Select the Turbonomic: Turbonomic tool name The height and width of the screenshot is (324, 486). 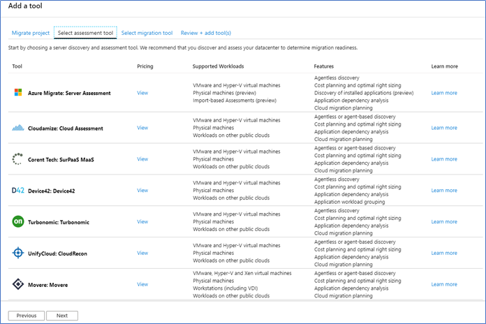(x=59, y=222)
